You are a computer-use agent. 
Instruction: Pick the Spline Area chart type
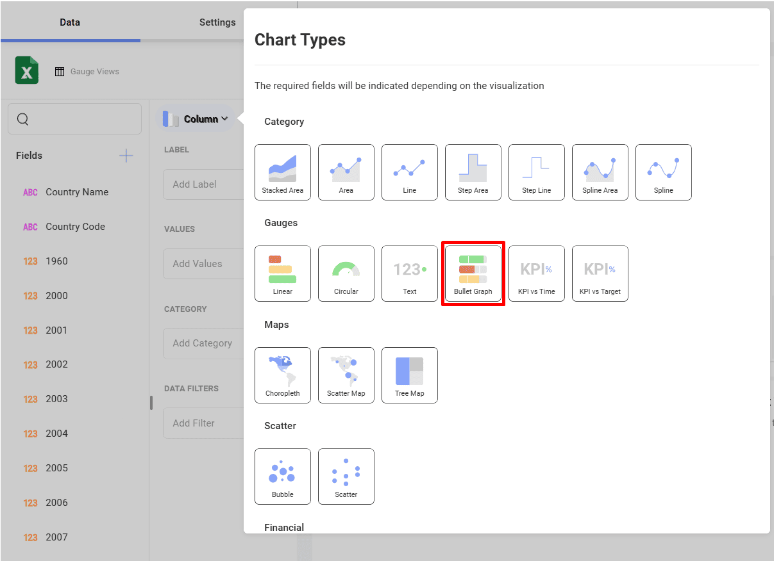(600, 172)
